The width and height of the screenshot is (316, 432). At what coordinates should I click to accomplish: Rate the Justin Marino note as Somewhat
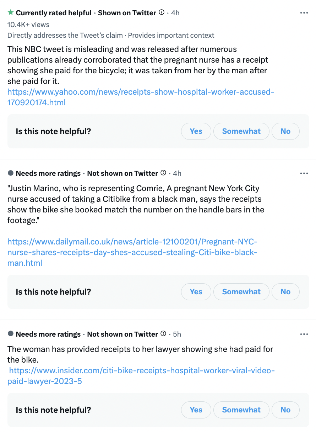click(x=241, y=292)
